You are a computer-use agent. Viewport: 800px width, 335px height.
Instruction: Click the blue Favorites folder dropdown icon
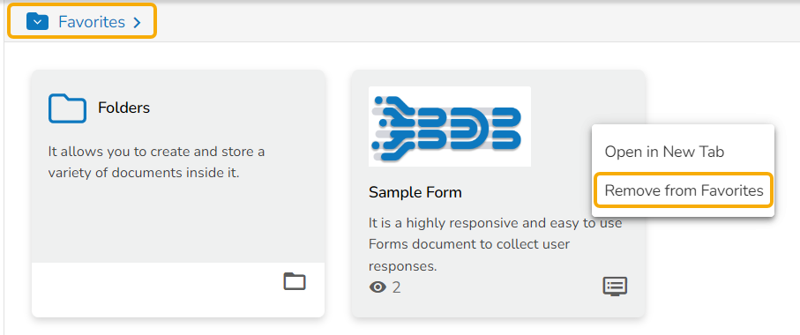pos(37,22)
